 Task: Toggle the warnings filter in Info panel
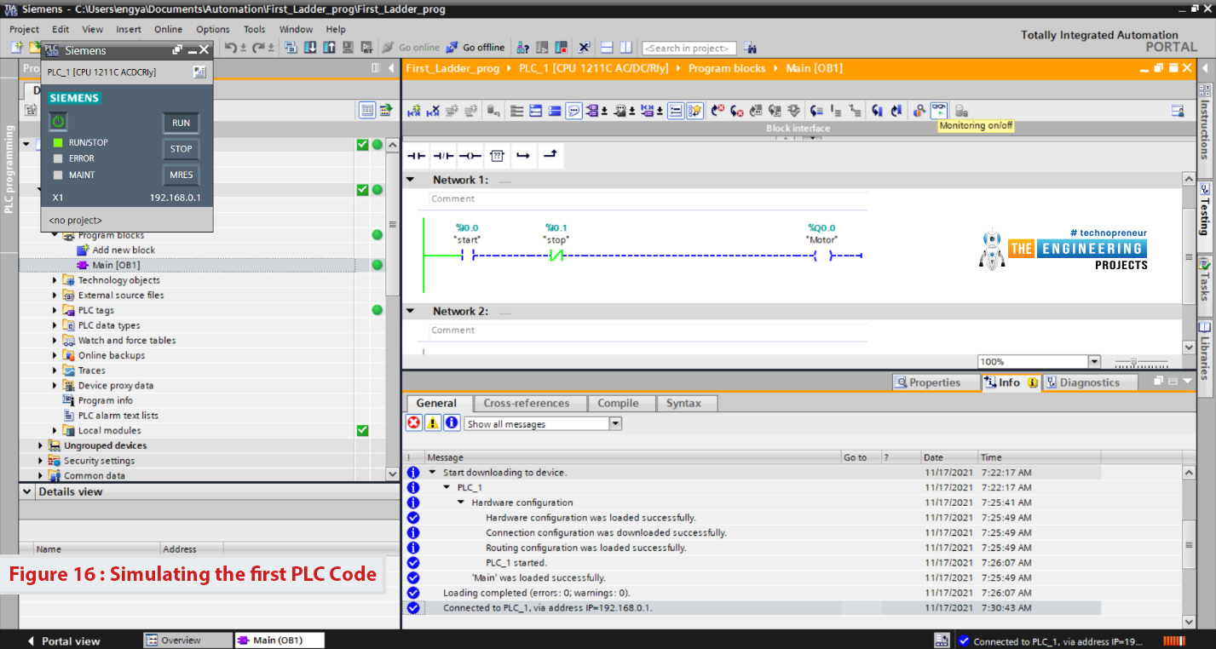click(x=433, y=423)
